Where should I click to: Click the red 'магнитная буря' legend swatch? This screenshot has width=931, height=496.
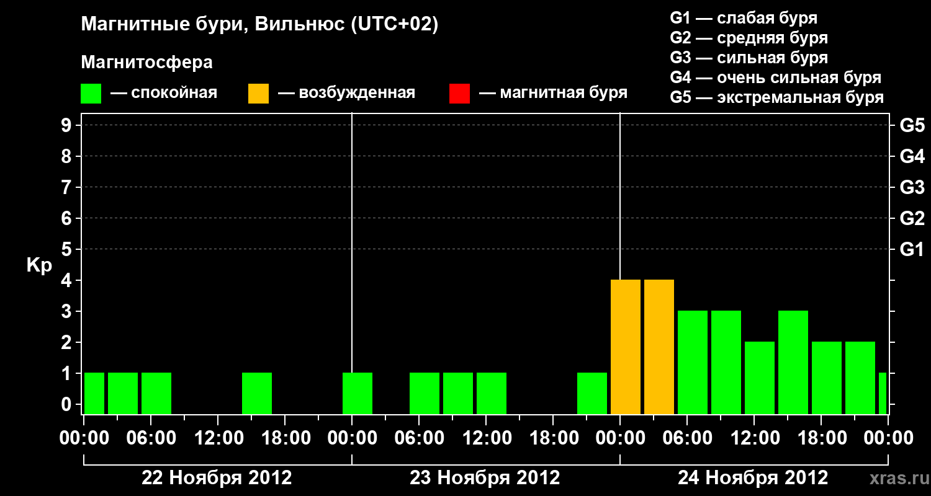coord(460,94)
